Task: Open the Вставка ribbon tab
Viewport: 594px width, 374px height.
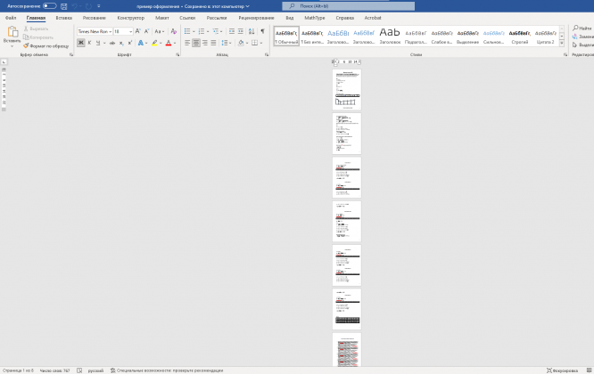Action: pos(64,17)
